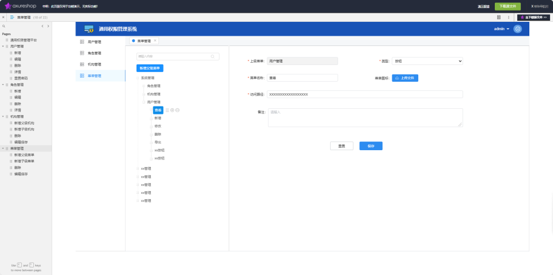Viewport: 553px width, 275px height.
Task: Open 新增父级菜单 page in Pages panel
Action: click(x=24, y=155)
